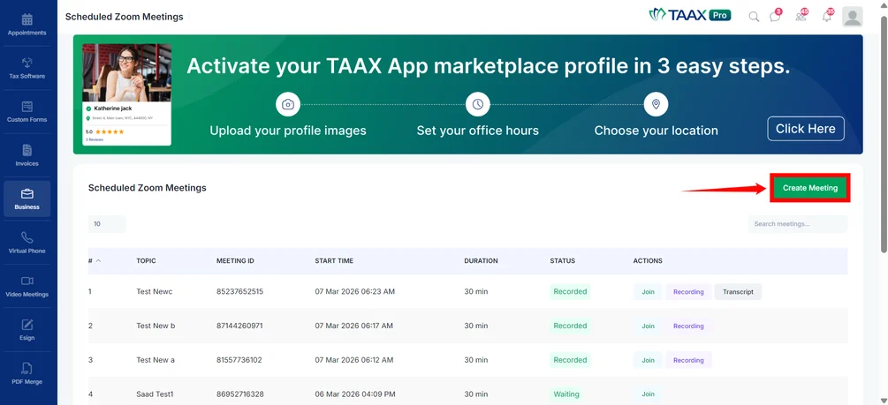
Task: Click the TAAX Pro logo
Action: click(690, 15)
